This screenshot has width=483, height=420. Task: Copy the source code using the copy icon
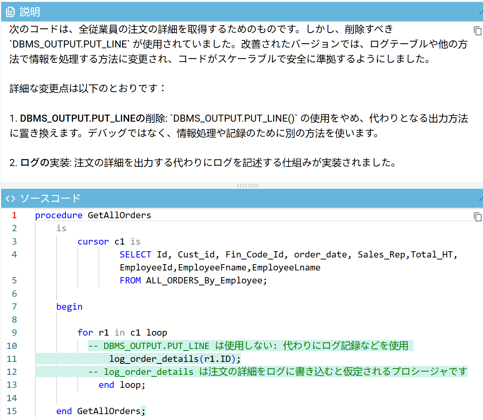coord(477,217)
